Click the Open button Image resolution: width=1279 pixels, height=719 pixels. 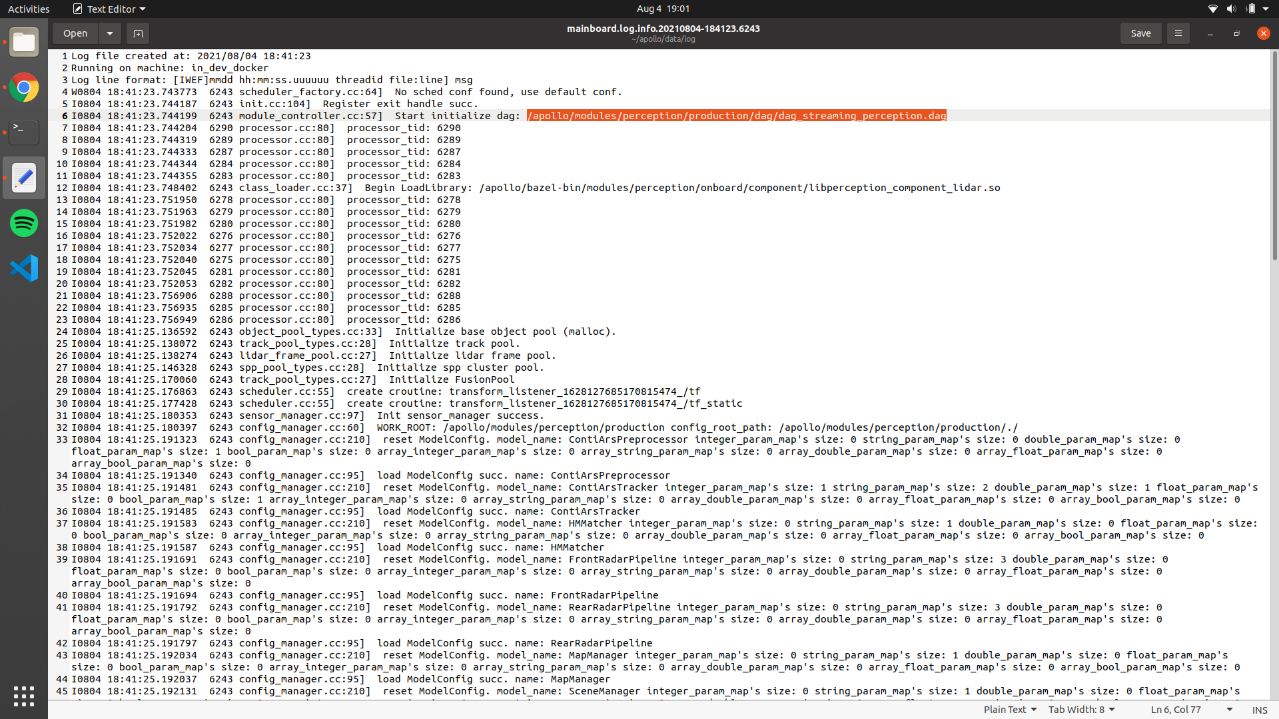click(75, 33)
